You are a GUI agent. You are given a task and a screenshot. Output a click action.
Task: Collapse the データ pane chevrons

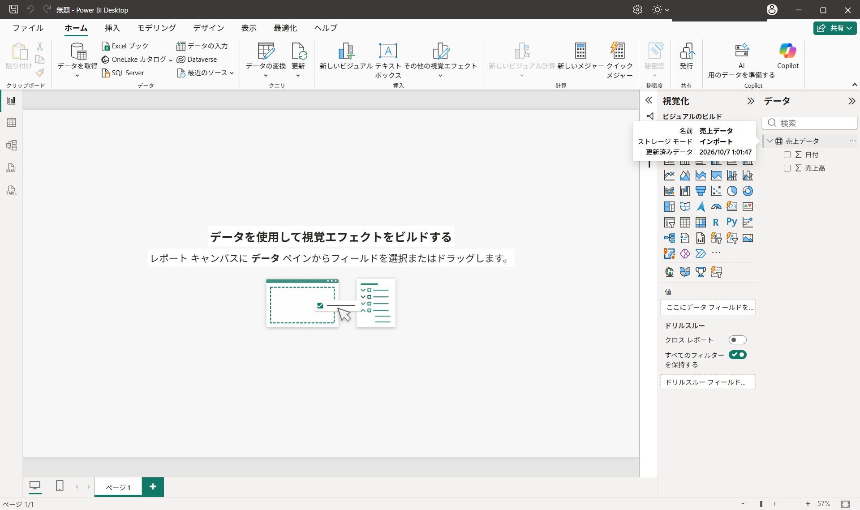pos(851,101)
